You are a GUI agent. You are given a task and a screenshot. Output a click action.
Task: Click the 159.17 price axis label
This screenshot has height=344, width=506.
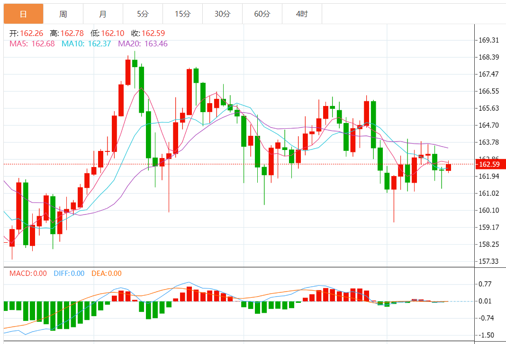click(x=488, y=227)
